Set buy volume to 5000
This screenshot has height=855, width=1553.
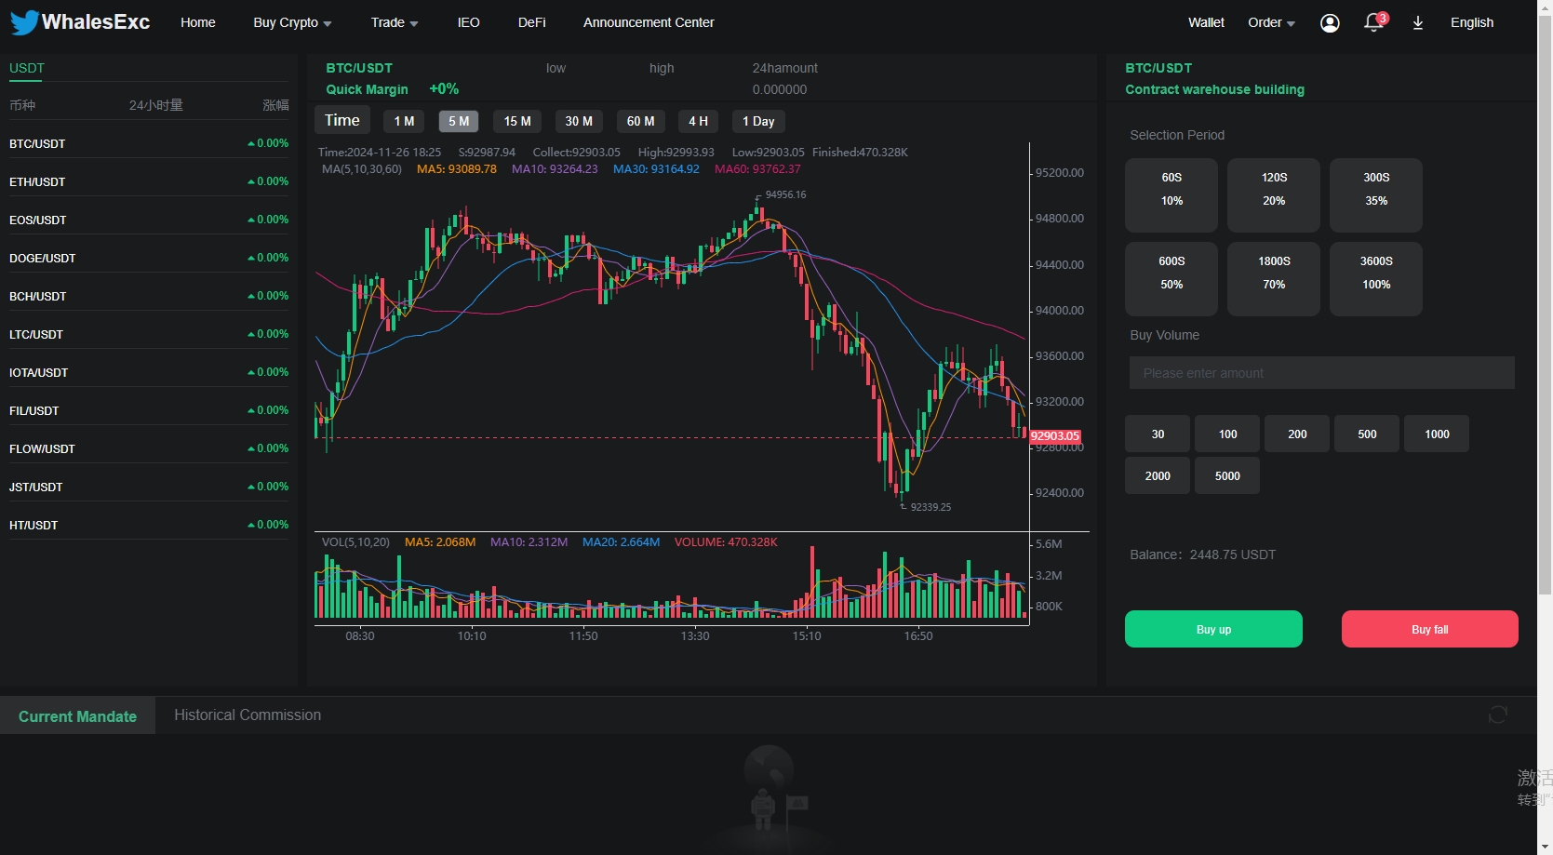click(1227, 475)
